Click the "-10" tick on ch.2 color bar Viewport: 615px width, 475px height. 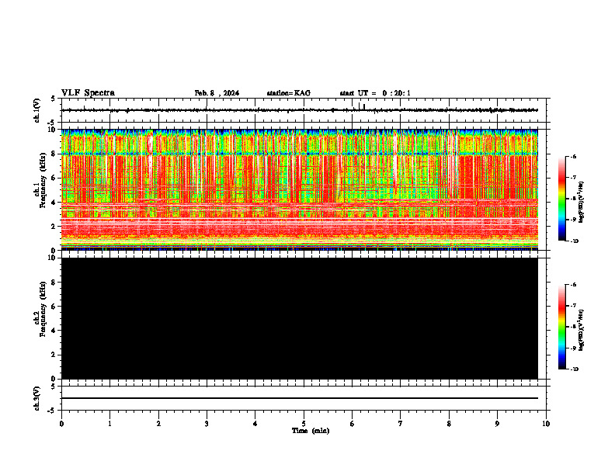(573, 369)
